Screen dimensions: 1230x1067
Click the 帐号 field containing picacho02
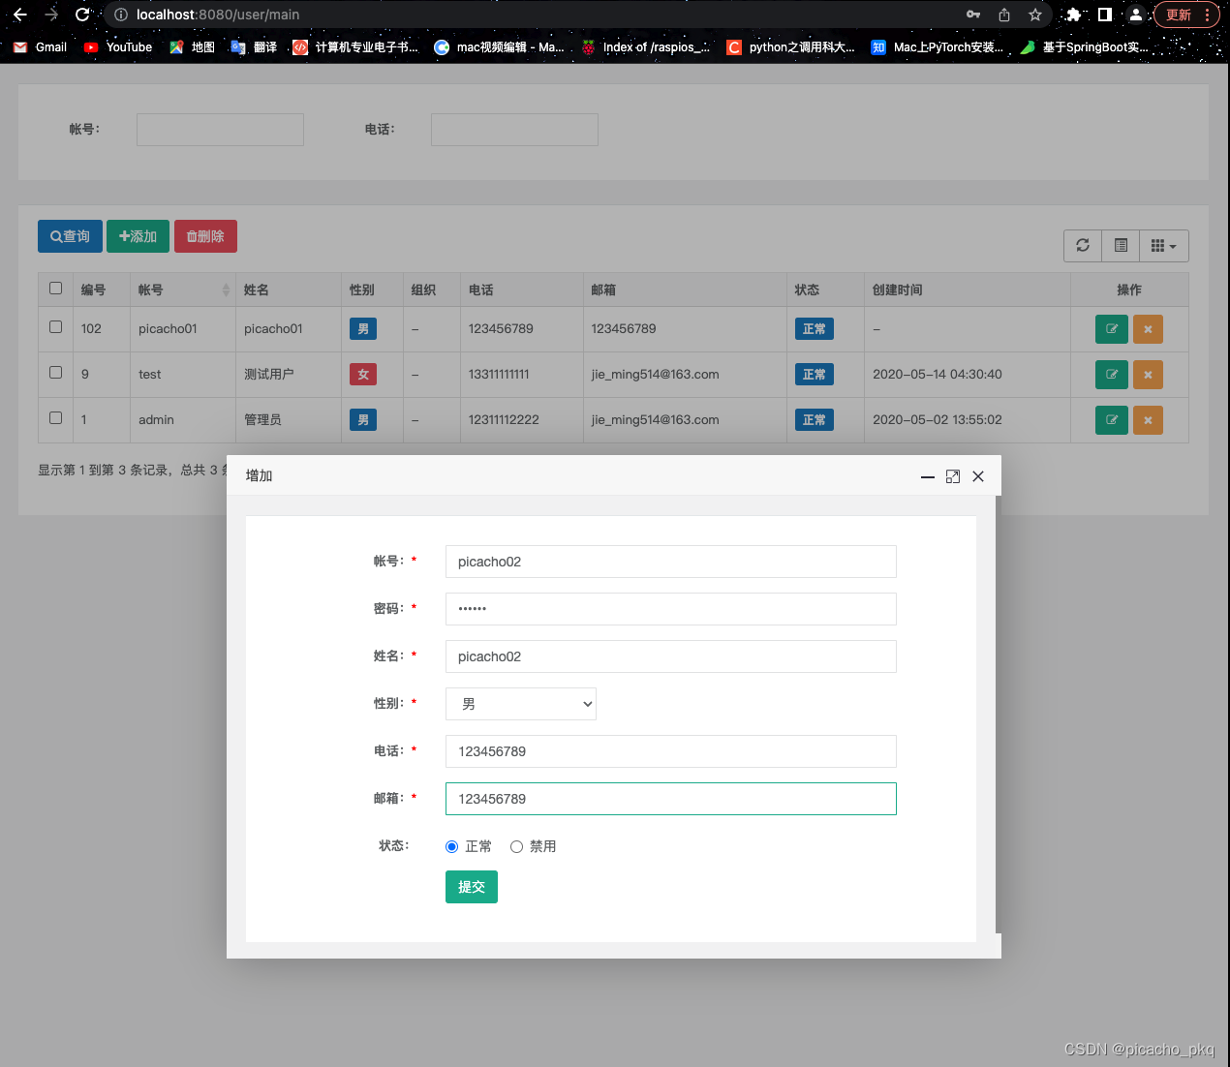tap(671, 562)
